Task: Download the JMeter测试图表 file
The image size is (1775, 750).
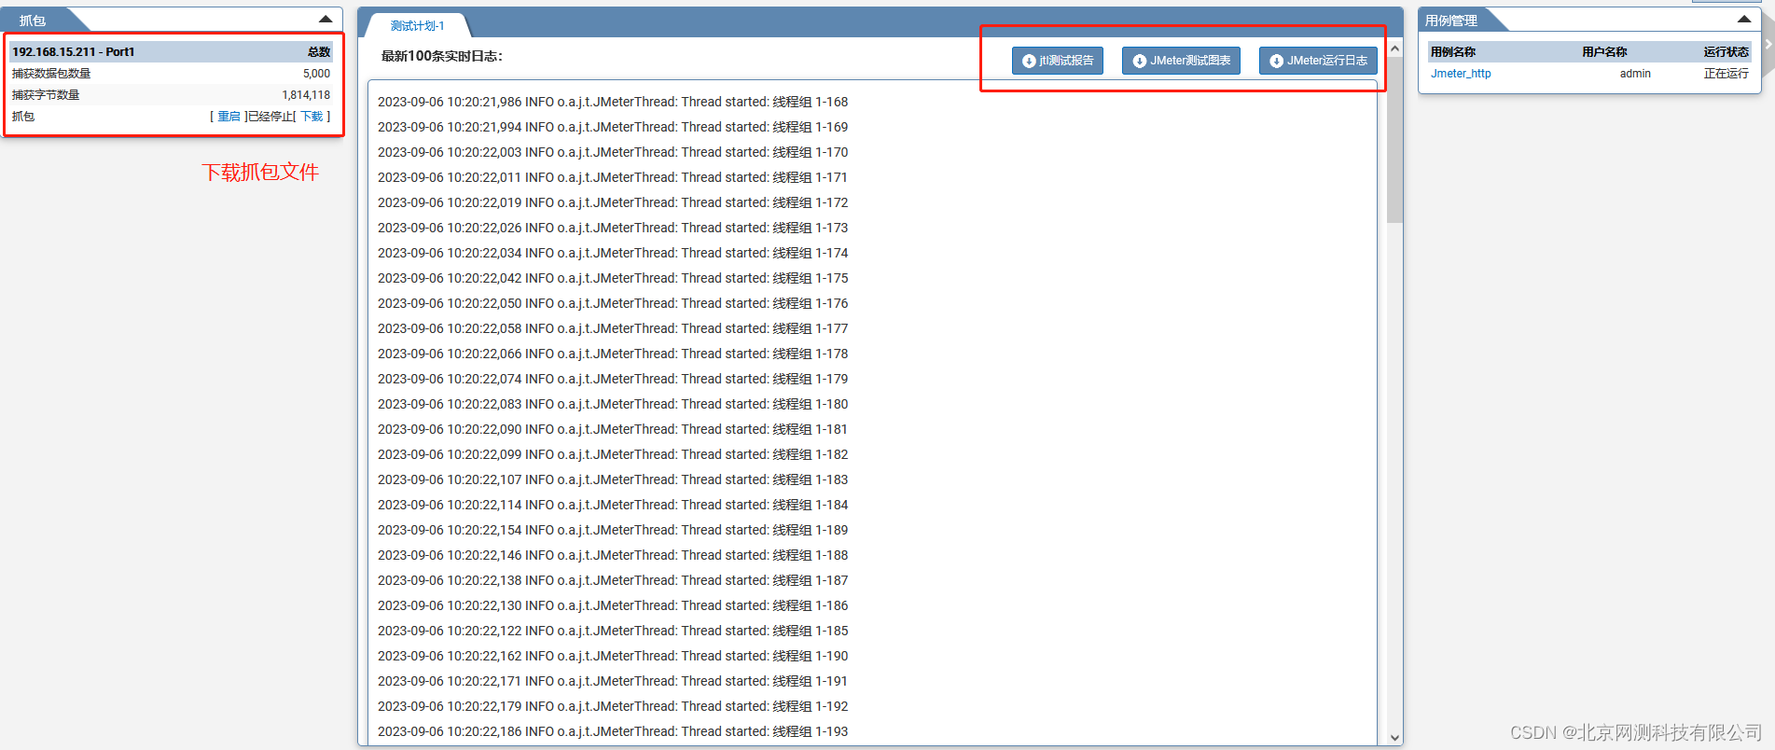Action: click(1181, 61)
